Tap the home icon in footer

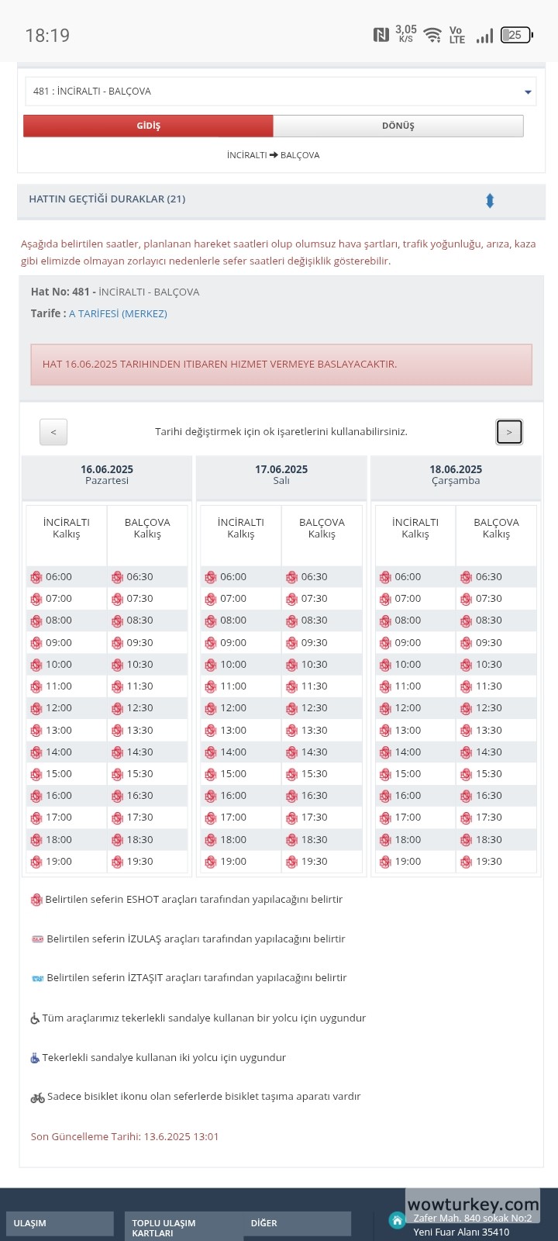click(398, 1220)
